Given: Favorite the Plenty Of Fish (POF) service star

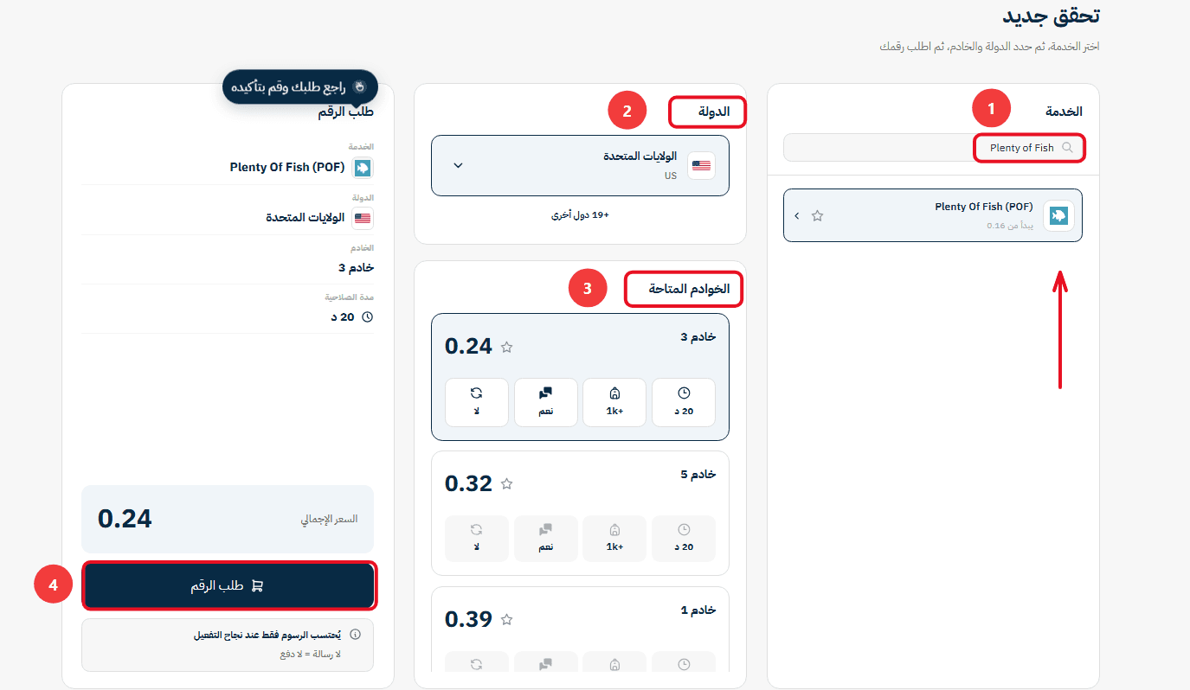Looking at the screenshot, I should (817, 215).
